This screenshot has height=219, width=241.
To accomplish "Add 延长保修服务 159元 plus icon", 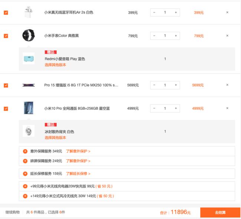I will 25,174.
